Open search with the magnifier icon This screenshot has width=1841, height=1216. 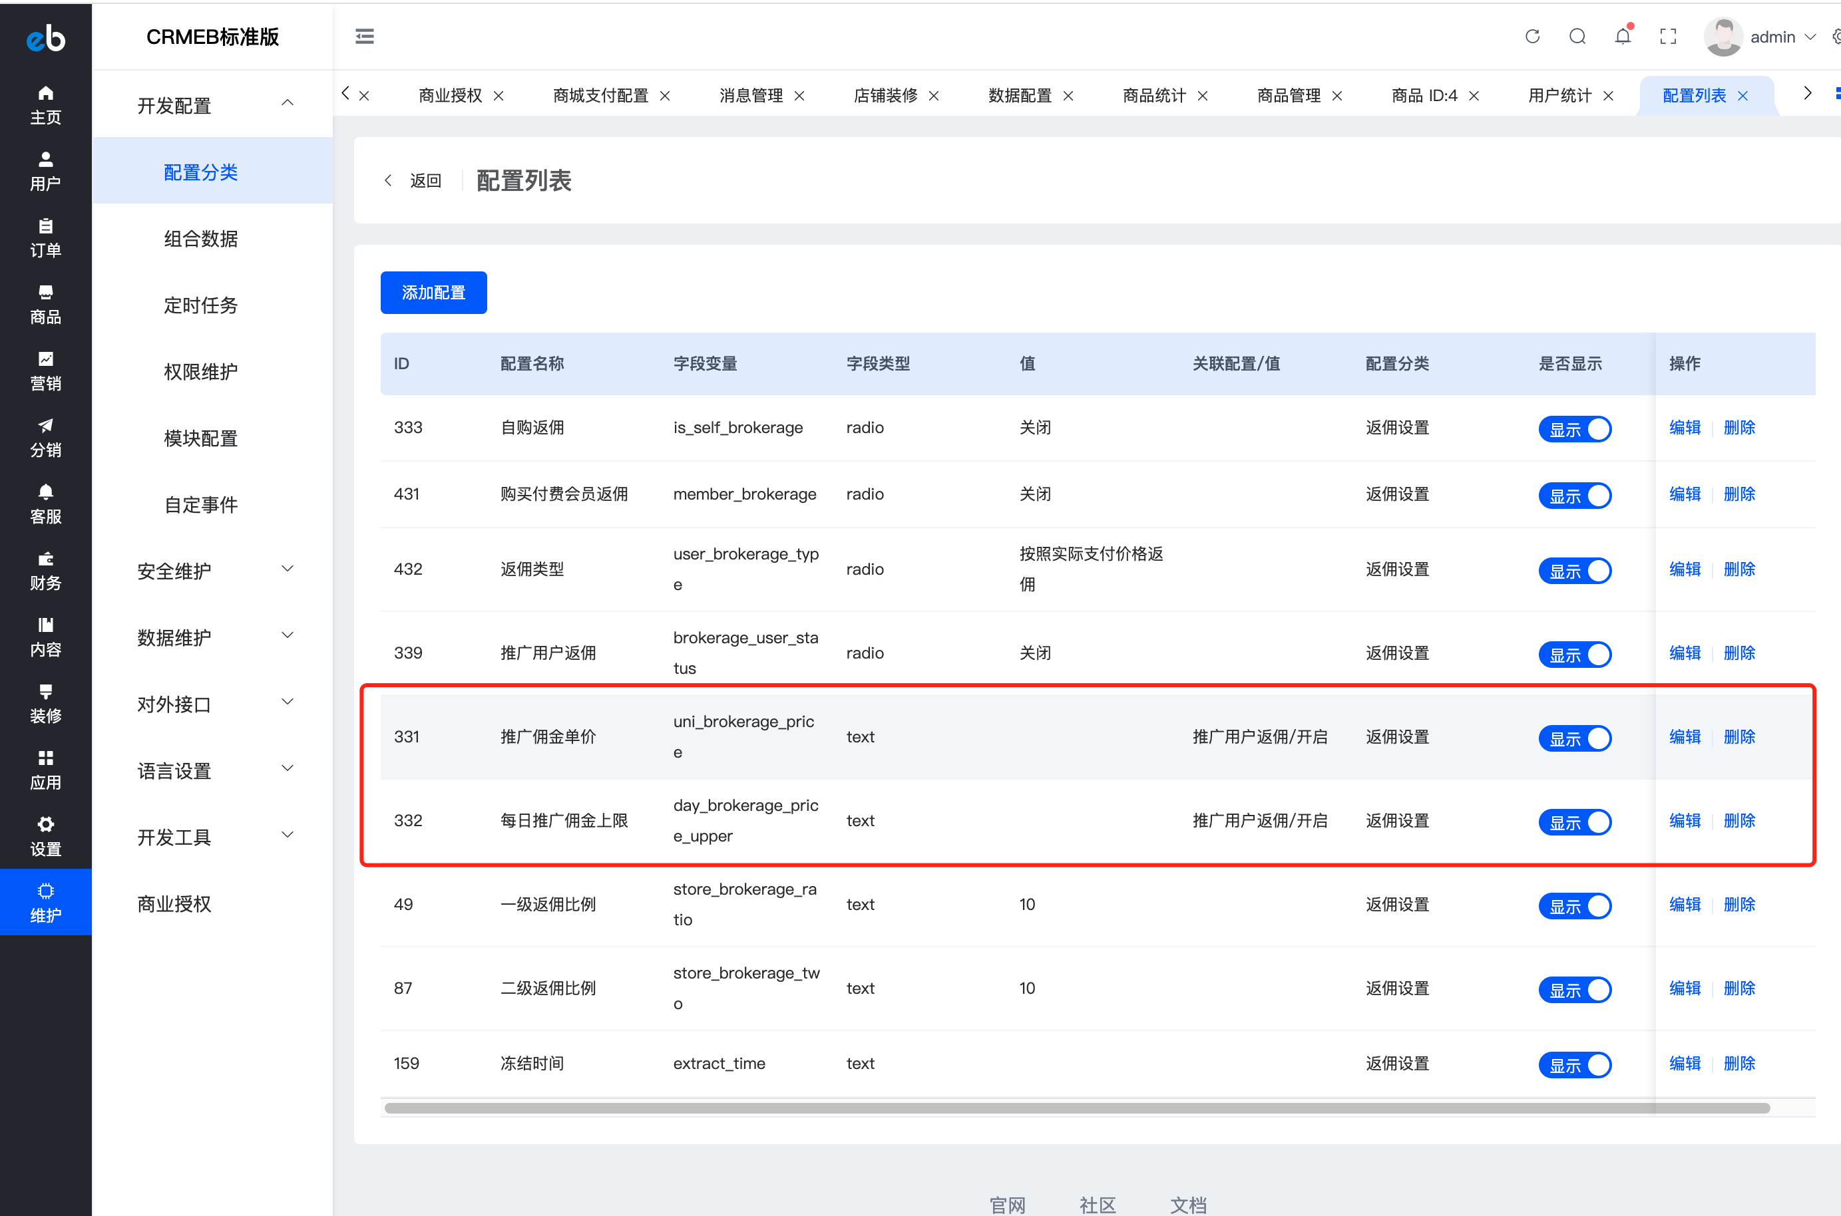(1577, 37)
